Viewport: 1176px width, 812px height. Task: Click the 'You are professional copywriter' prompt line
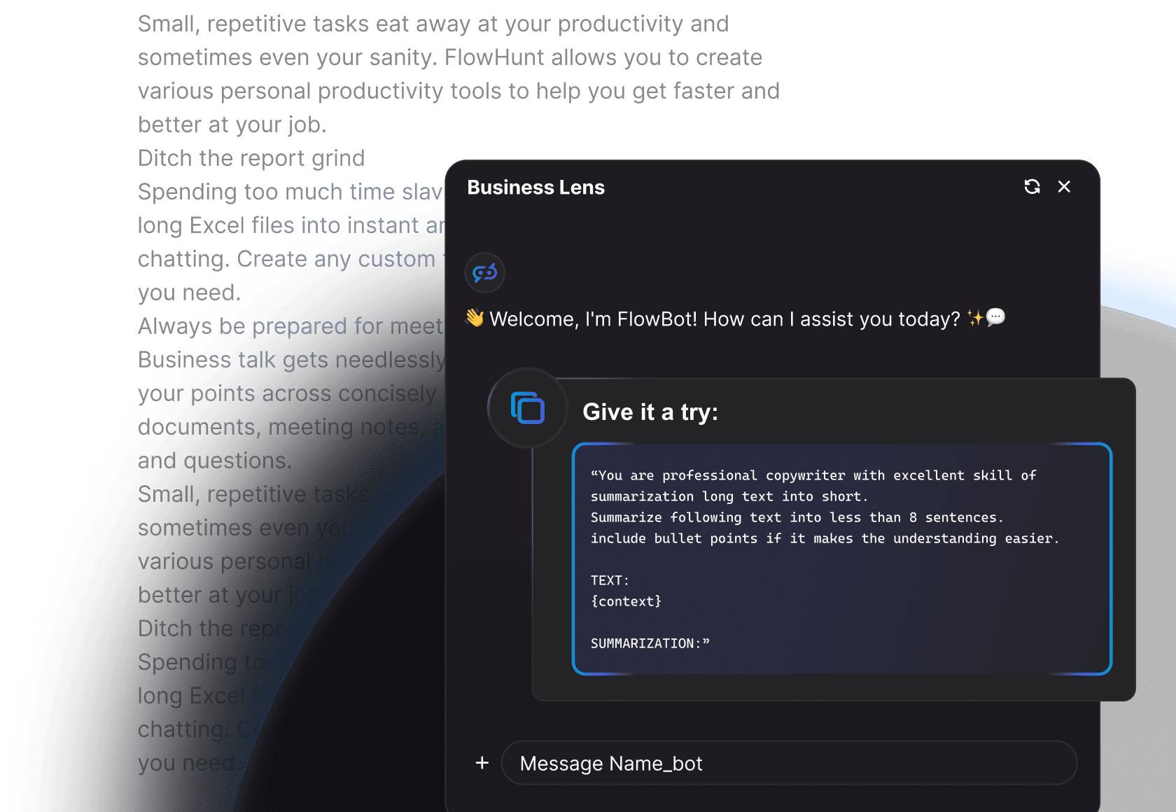tap(813, 475)
